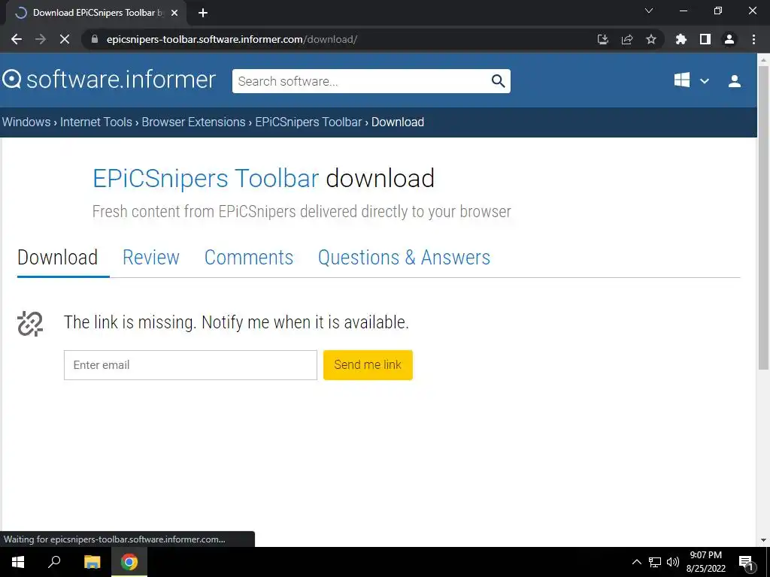The height and width of the screenshot is (577, 770).
Task: Show hidden system tray icons
Action: [636, 562]
